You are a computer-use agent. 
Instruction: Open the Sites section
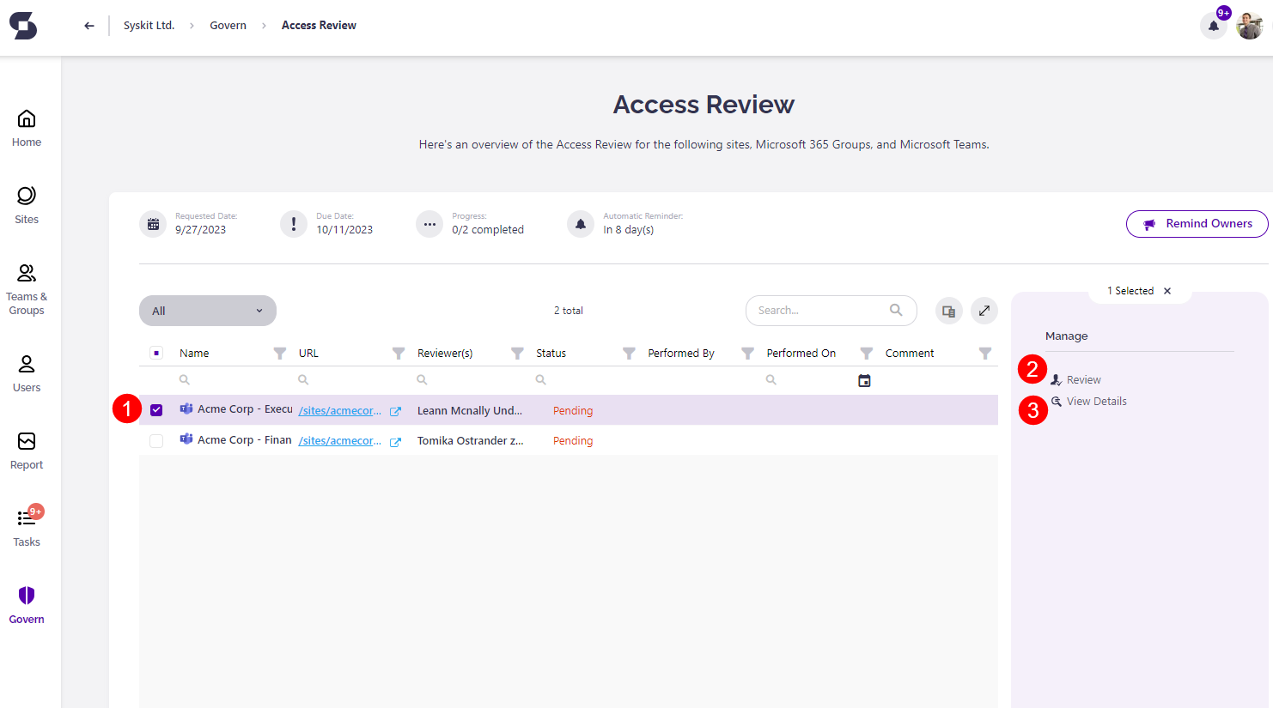coord(27,204)
